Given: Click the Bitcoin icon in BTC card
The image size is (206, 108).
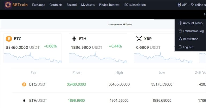Looking at the screenshot, I should tap(9, 39).
